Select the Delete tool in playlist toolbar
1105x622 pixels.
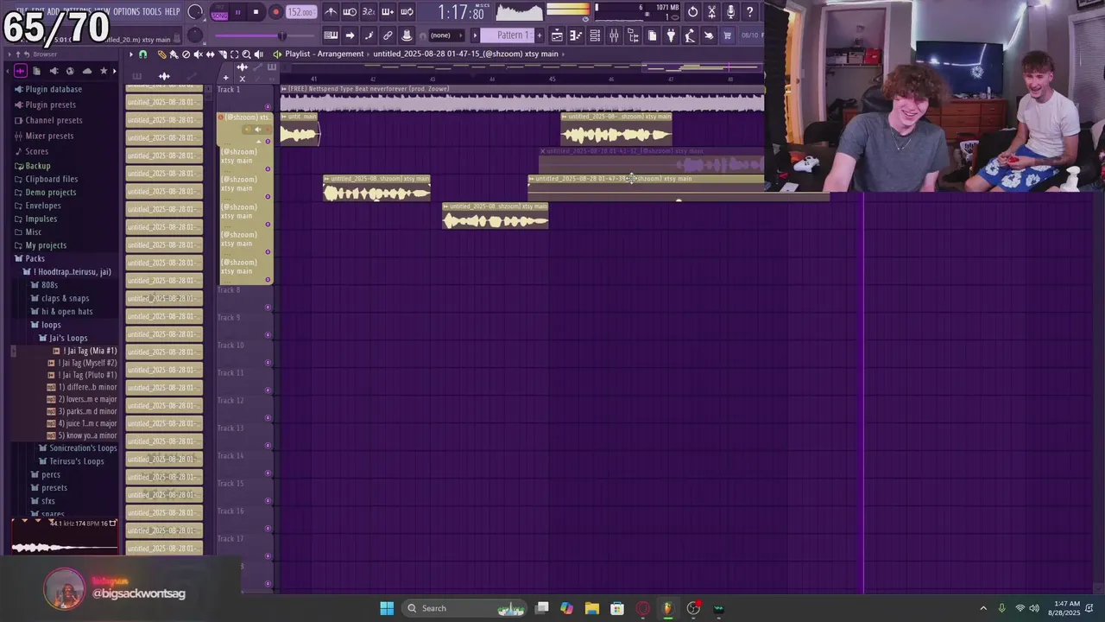186,54
